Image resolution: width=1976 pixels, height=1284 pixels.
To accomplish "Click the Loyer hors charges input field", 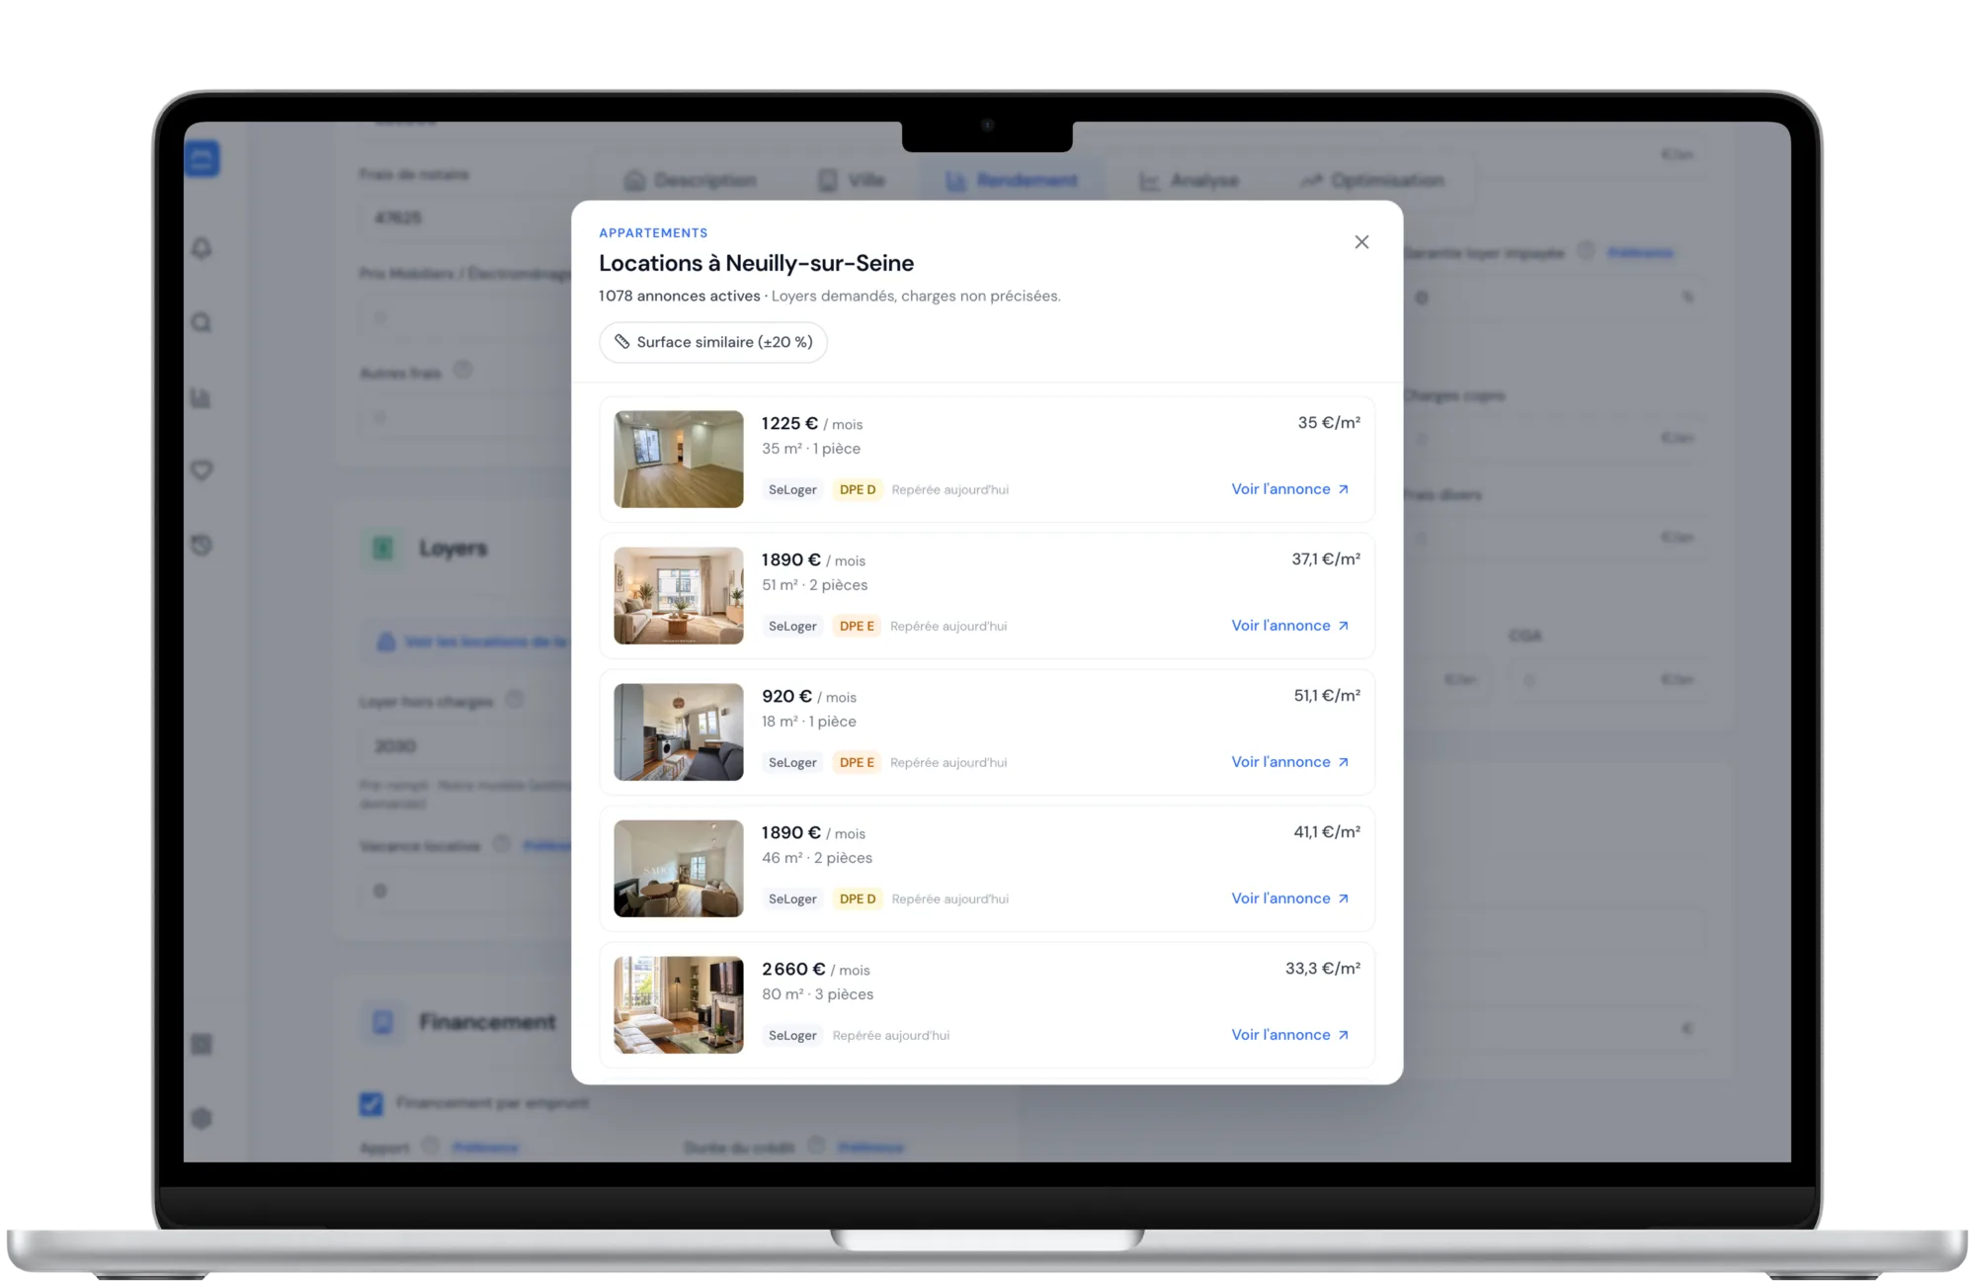I will click(466, 746).
